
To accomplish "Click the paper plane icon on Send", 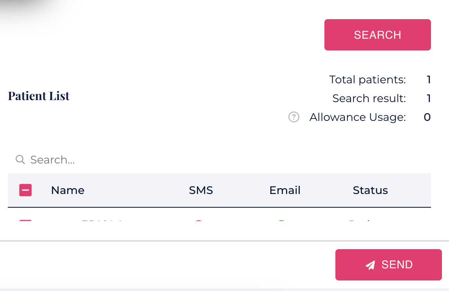I will pyautogui.click(x=370, y=265).
